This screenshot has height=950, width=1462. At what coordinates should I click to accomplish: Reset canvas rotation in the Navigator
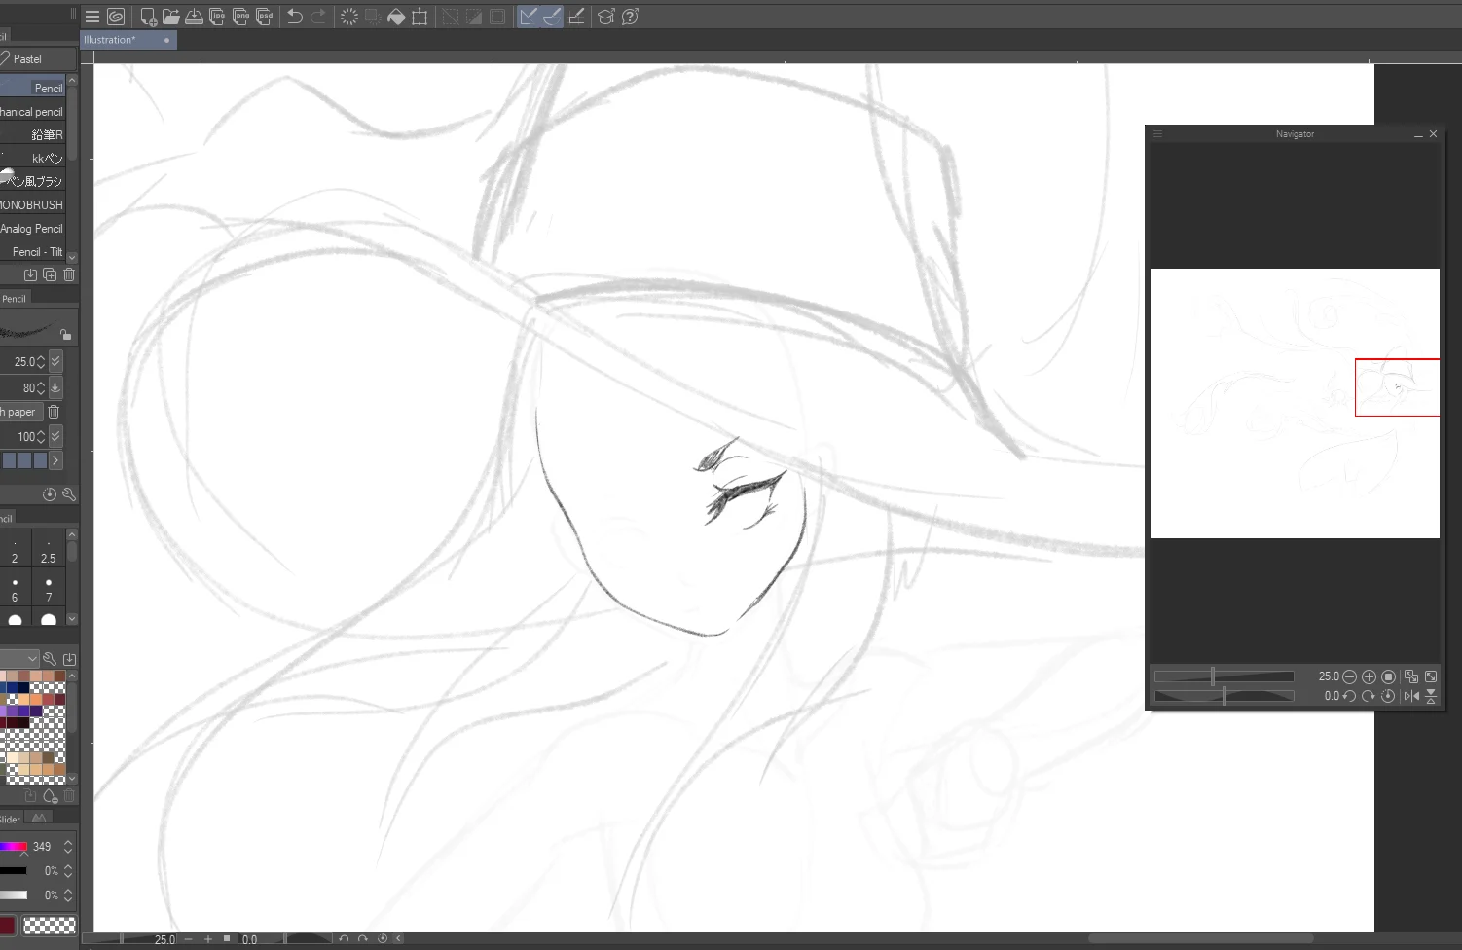tap(1388, 696)
